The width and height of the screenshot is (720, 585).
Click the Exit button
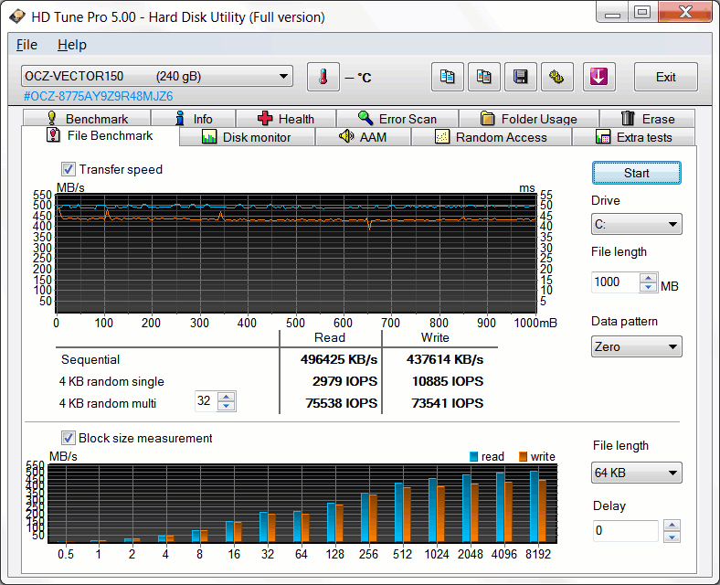click(666, 77)
